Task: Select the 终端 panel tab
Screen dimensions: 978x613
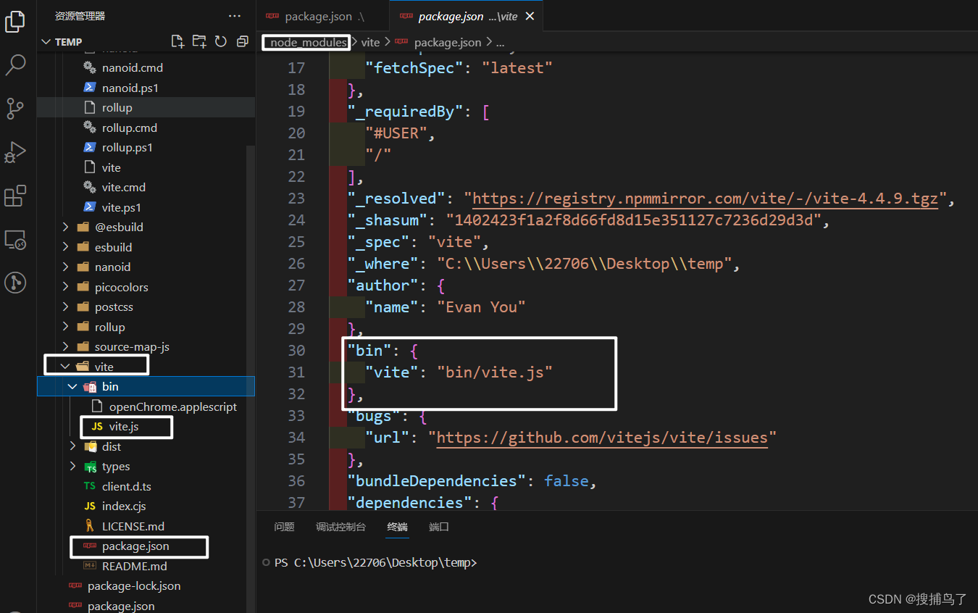Action: (x=397, y=527)
